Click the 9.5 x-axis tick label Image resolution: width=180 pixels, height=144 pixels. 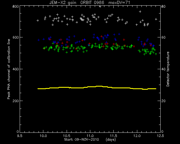(x=20, y=136)
